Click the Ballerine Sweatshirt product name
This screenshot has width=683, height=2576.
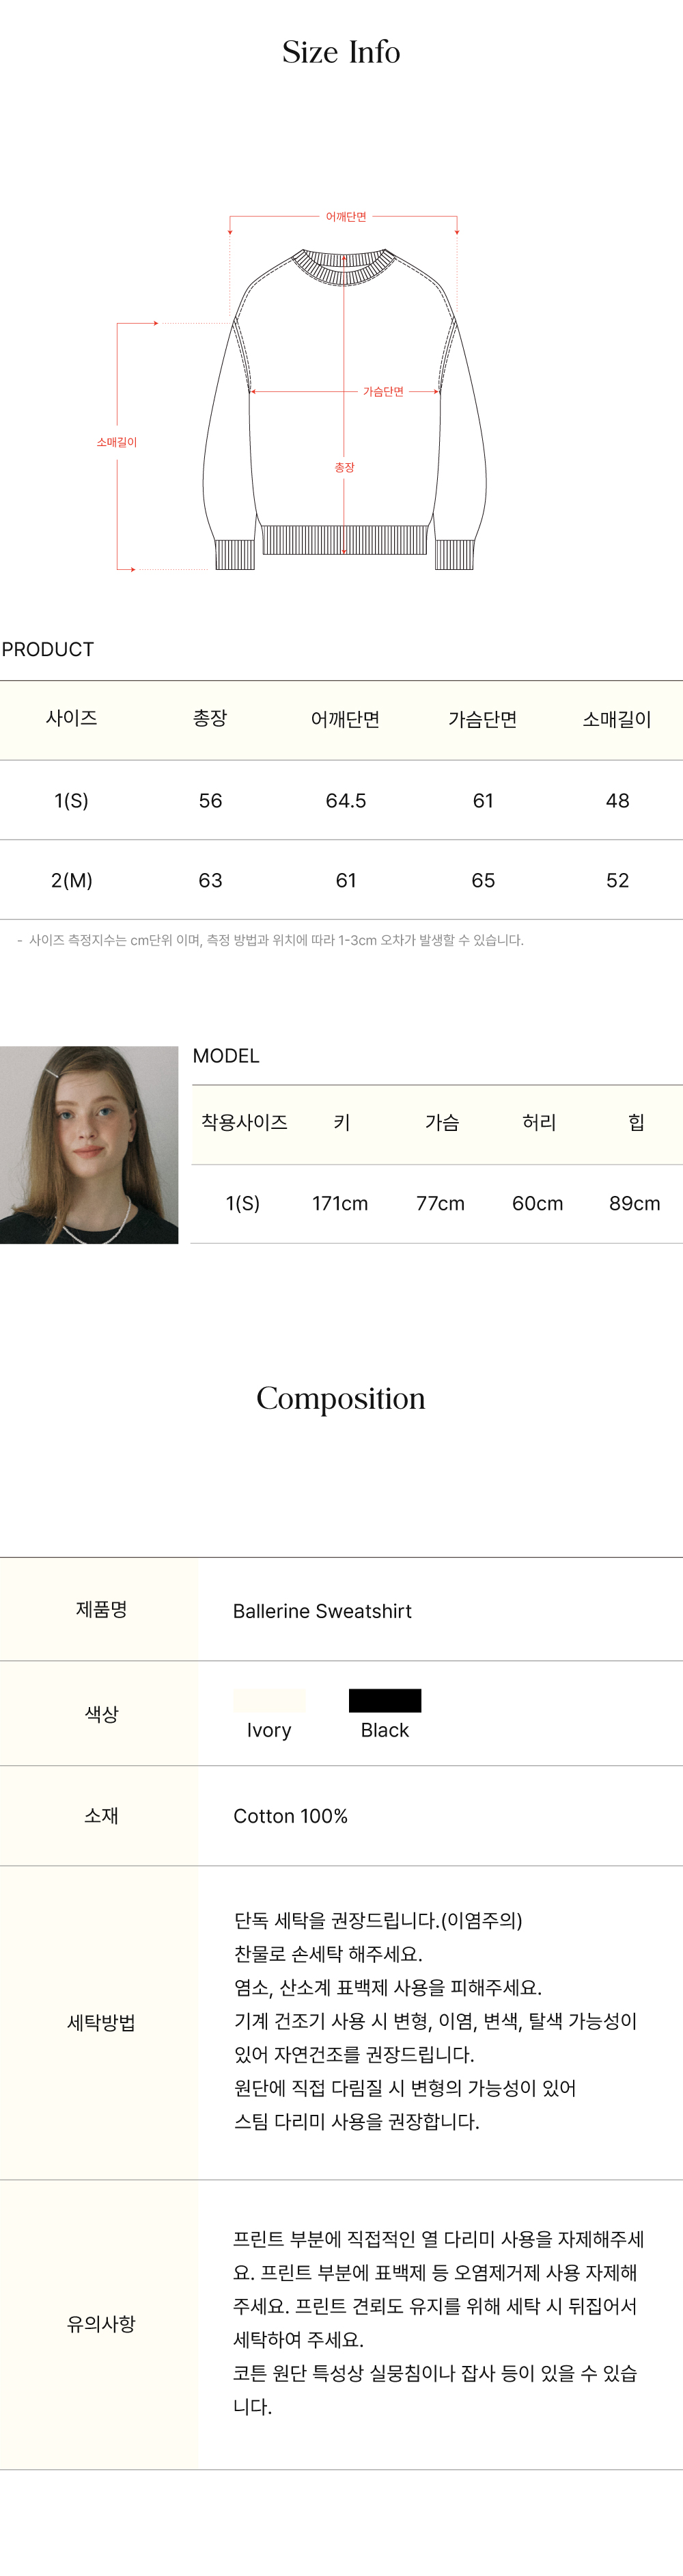coord(322,1611)
